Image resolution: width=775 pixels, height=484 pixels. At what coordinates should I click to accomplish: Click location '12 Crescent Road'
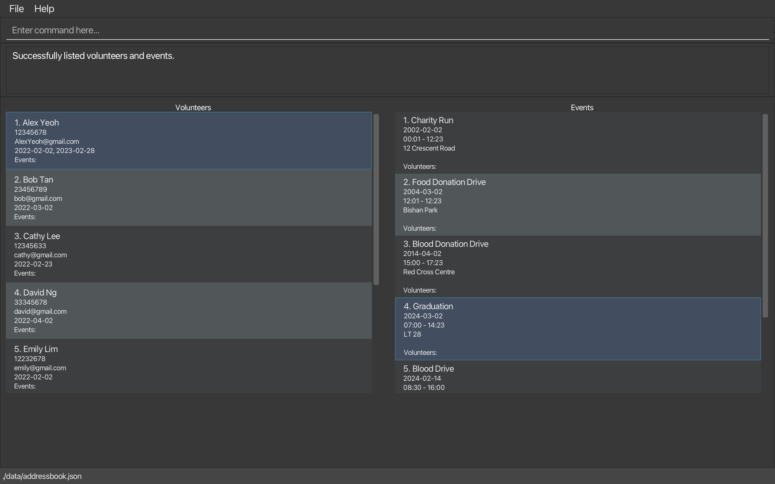click(429, 148)
